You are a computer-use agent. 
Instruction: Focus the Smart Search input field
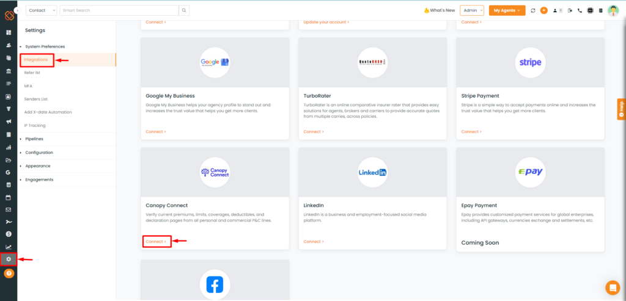click(119, 10)
